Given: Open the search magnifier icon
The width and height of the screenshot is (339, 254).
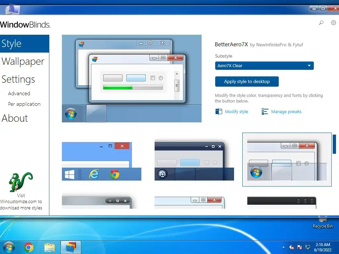Looking at the screenshot, I should coord(321,22).
